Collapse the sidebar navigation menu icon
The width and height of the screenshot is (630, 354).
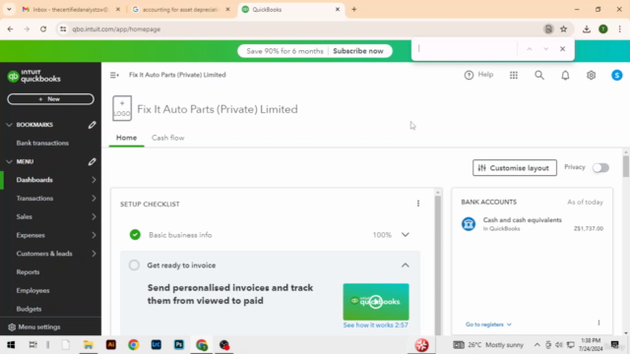pyautogui.click(x=114, y=75)
